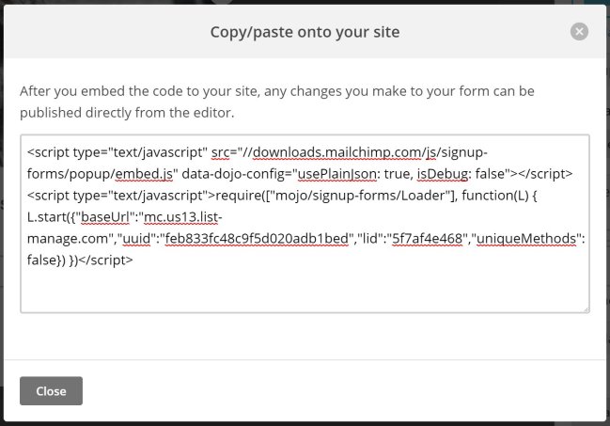Click 'false}) })</script>' last code line
This screenshot has height=426, width=610.
80,260
